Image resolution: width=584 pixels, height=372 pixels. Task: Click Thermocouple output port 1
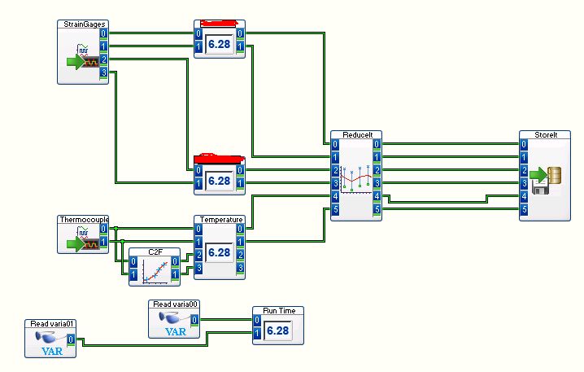pyautogui.click(x=103, y=242)
